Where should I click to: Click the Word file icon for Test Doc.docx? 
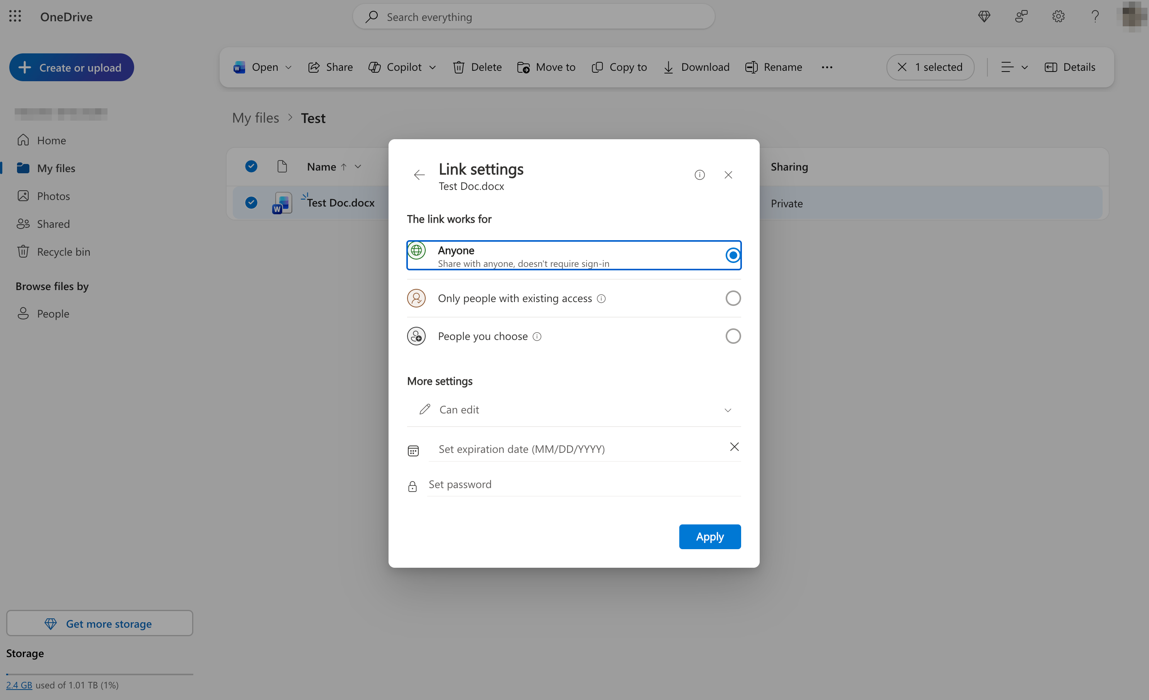coord(282,203)
